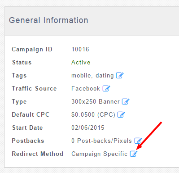The width and height of the screenshot is (179, 173).
Task: Select the 300x250 Banner text
Action: pyautogui.click(x=96, y=101)
